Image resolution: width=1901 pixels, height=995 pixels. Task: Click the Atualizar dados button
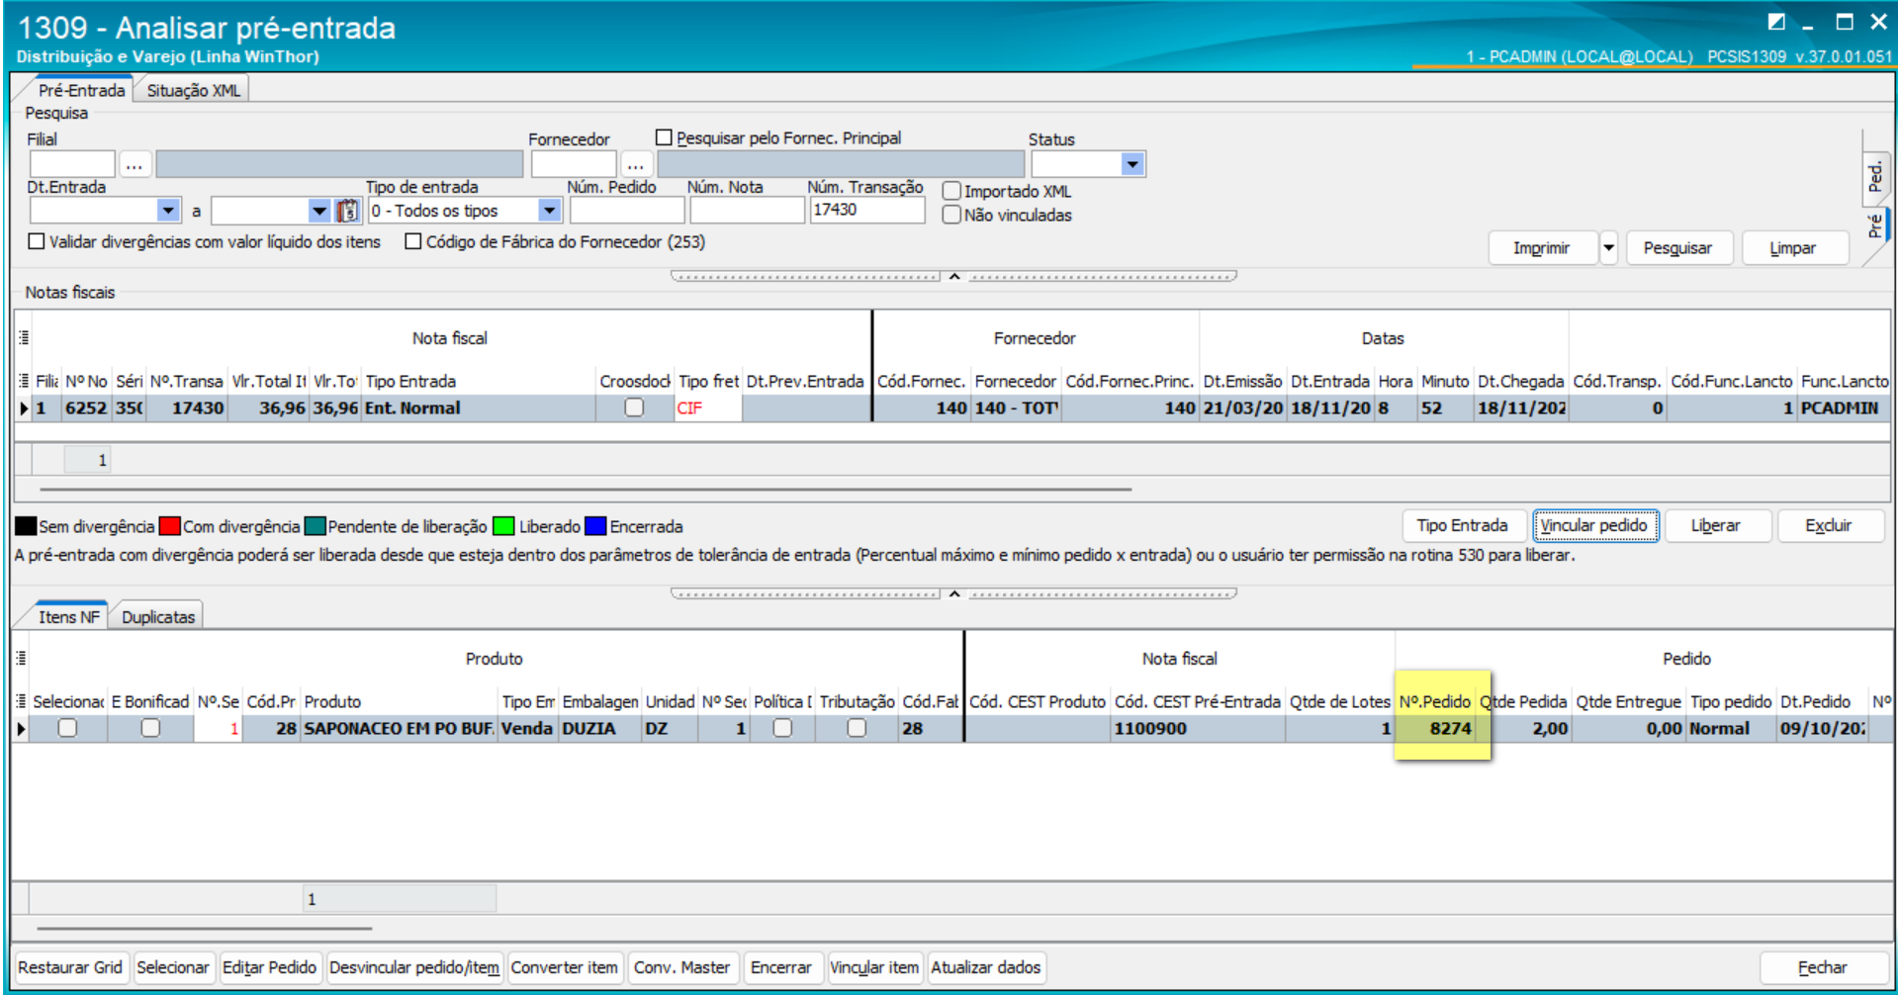[986, 967]
